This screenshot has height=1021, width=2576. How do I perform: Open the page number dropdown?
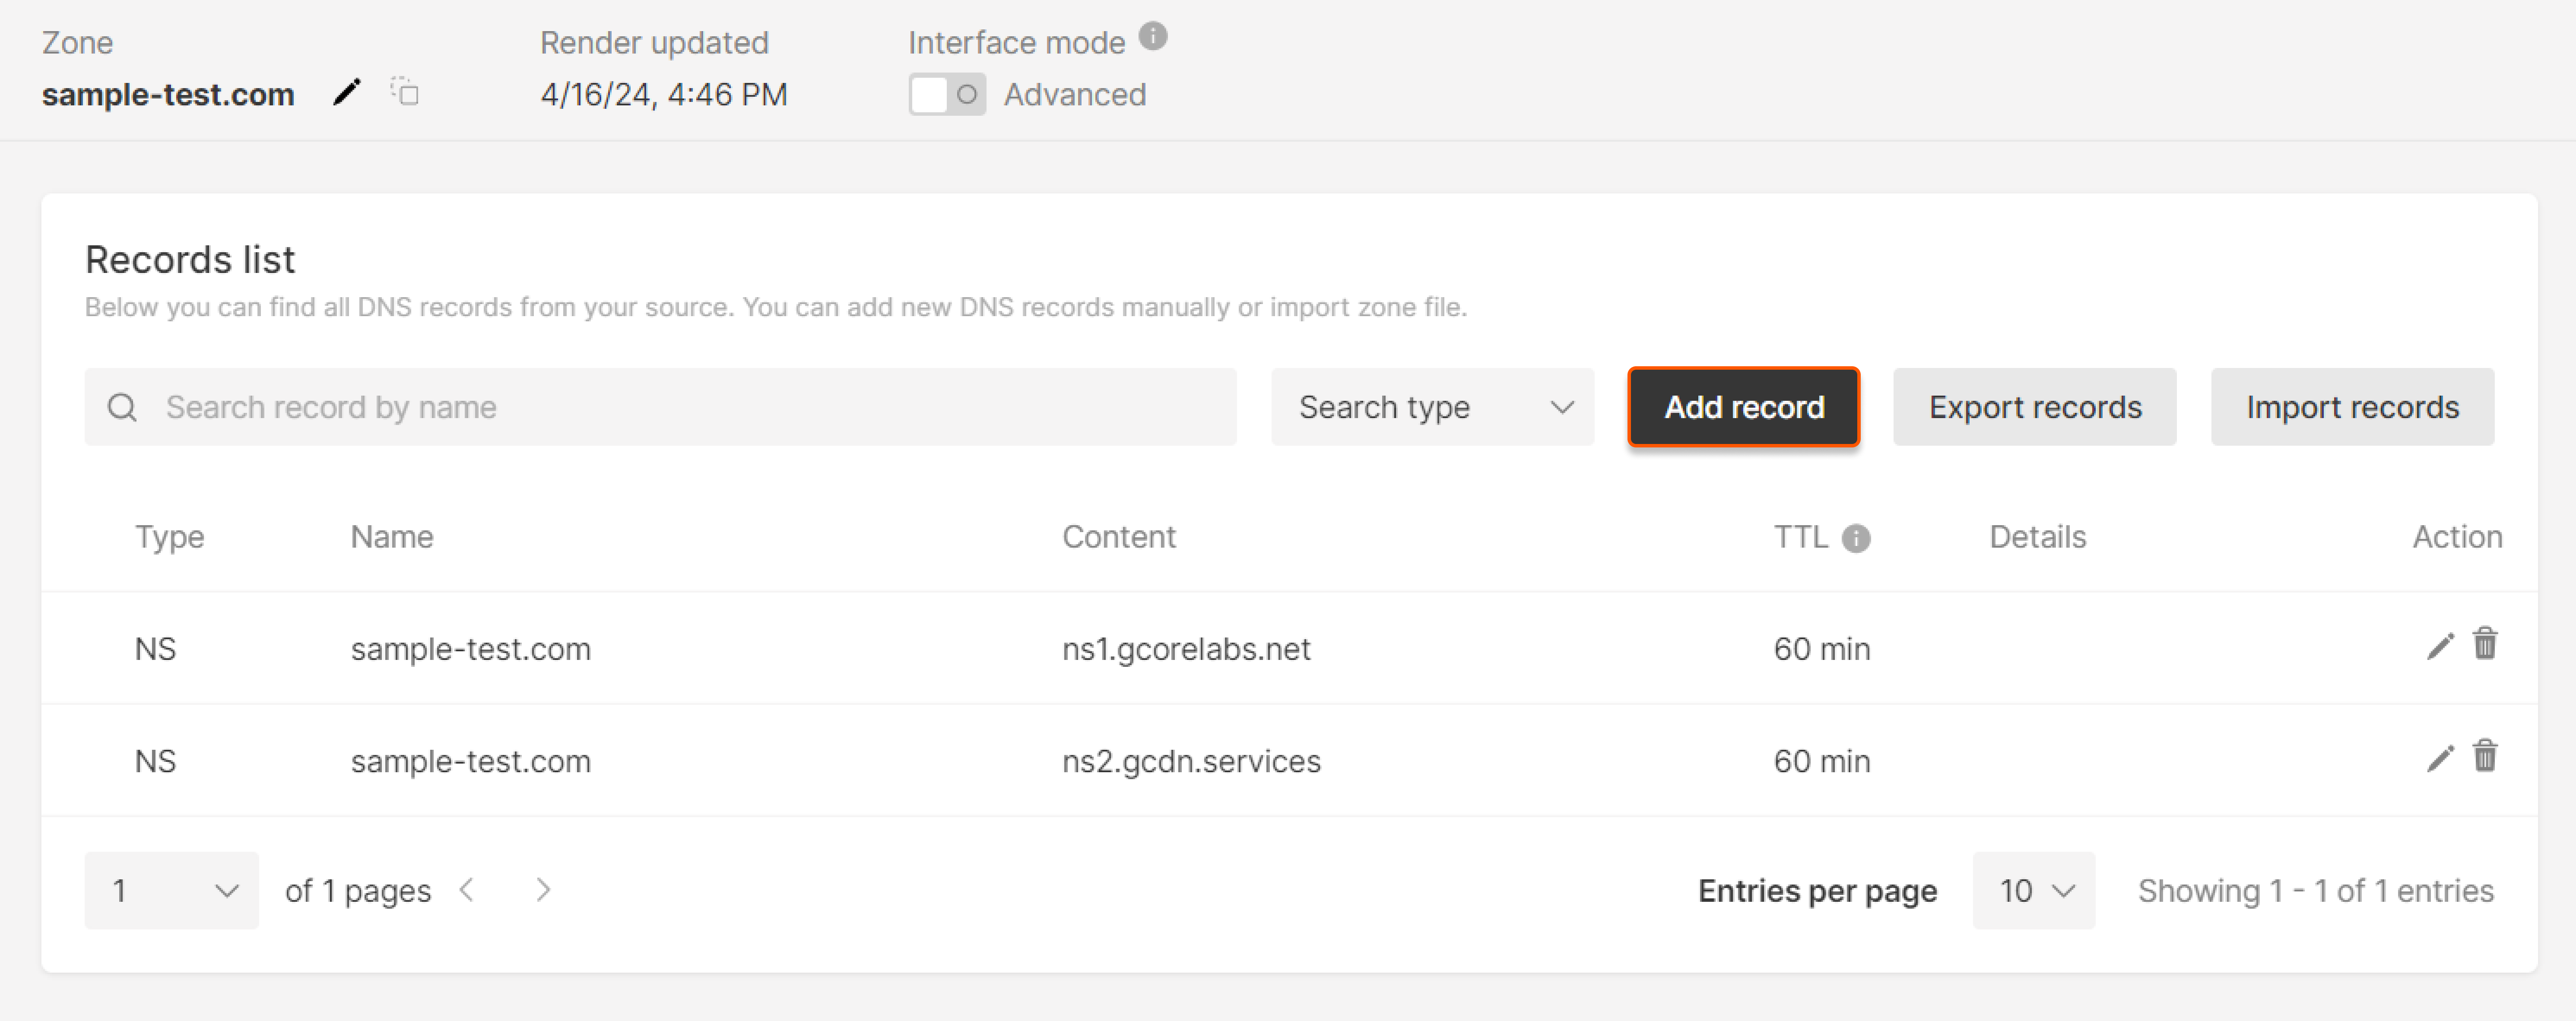(x=172, y=890)
